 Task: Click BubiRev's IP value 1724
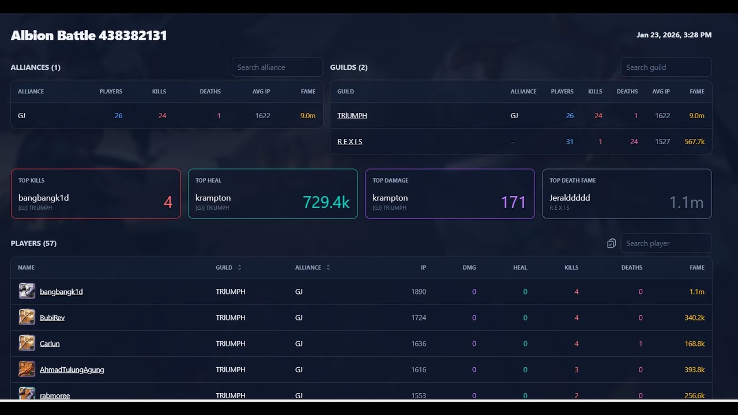pos(419,318)
